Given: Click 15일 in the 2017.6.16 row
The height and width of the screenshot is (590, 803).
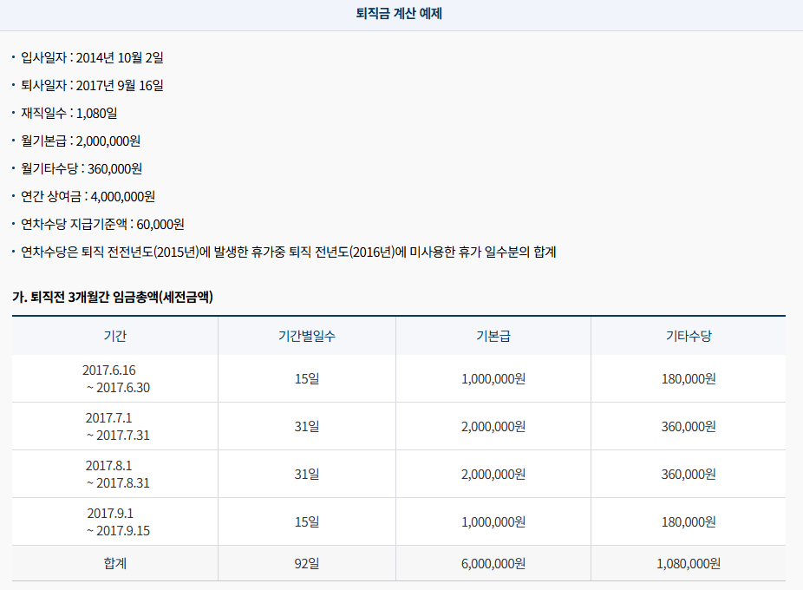Looking at the screenshot, I should (x=307, y=379).
